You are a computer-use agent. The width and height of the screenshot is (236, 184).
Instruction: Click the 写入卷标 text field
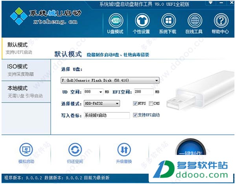[x=107, y=116]
